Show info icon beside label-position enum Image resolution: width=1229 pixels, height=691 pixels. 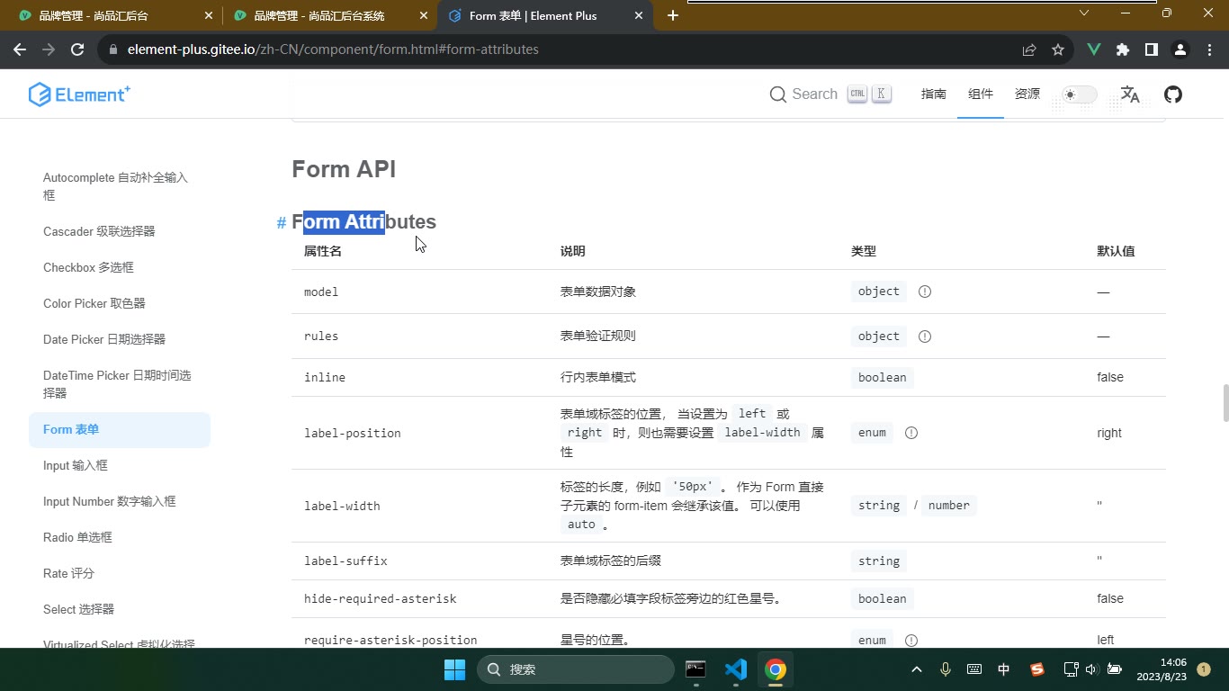(911, 433)
